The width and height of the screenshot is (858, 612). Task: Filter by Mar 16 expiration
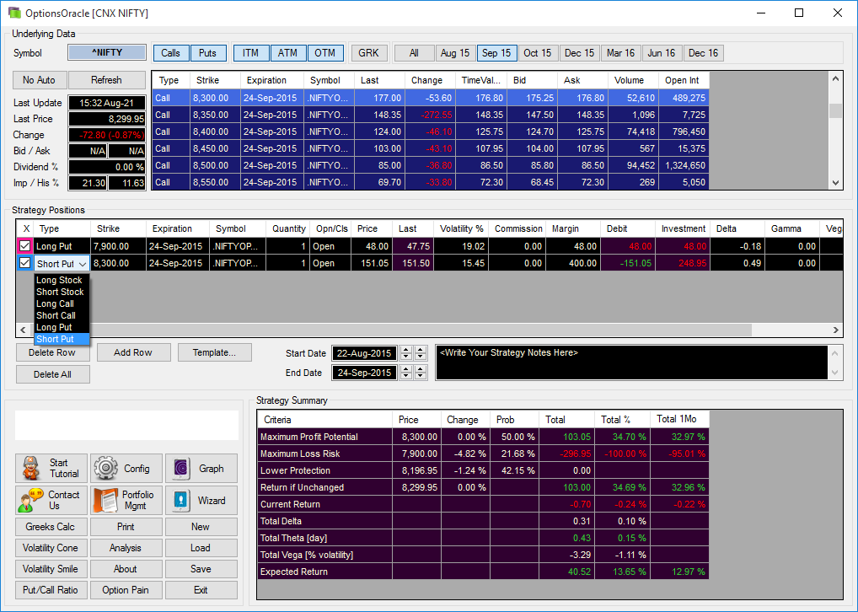620,53
